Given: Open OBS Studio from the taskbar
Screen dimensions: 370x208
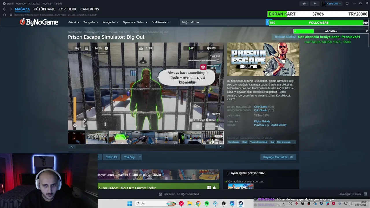Looking at the screenshot, I should click(224, 203).
